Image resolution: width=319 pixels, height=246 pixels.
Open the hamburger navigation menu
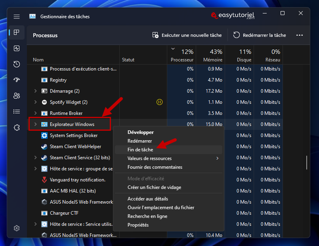[x=17, y=17]
